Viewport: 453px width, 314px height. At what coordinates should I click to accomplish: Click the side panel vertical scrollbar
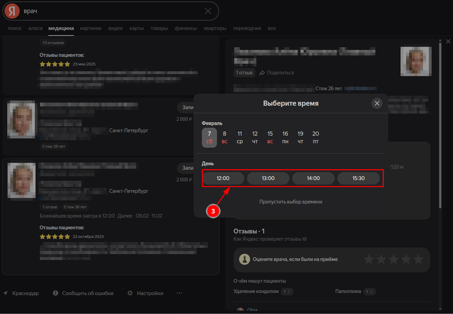point(440,126)
